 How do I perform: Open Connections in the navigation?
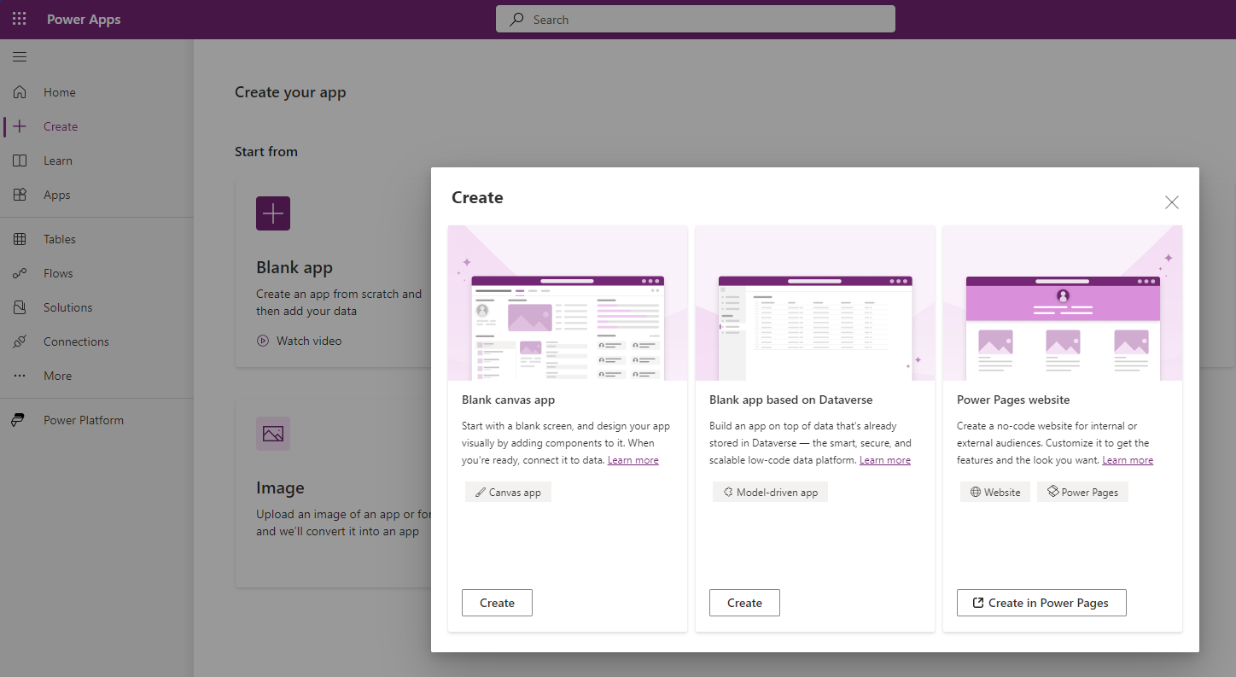point(96,341)
